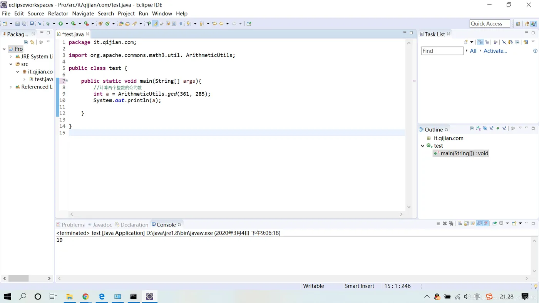Click the All link in Task List
This screenshot has width=539, height=303.
coord(473,51)
